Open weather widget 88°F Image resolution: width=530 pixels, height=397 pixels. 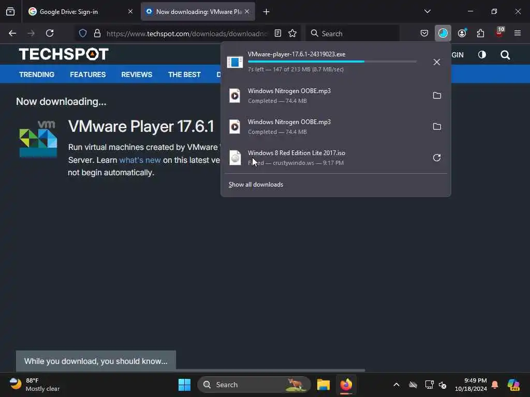pyautogui.click(x=34, y=385)
